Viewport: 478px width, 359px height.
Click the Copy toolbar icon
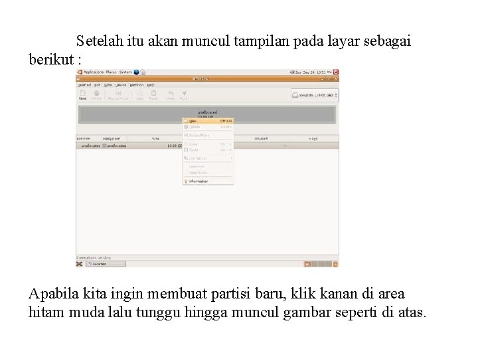tap(140, 94)
